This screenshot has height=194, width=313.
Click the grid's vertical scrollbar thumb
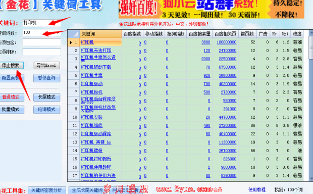[311, 47]
